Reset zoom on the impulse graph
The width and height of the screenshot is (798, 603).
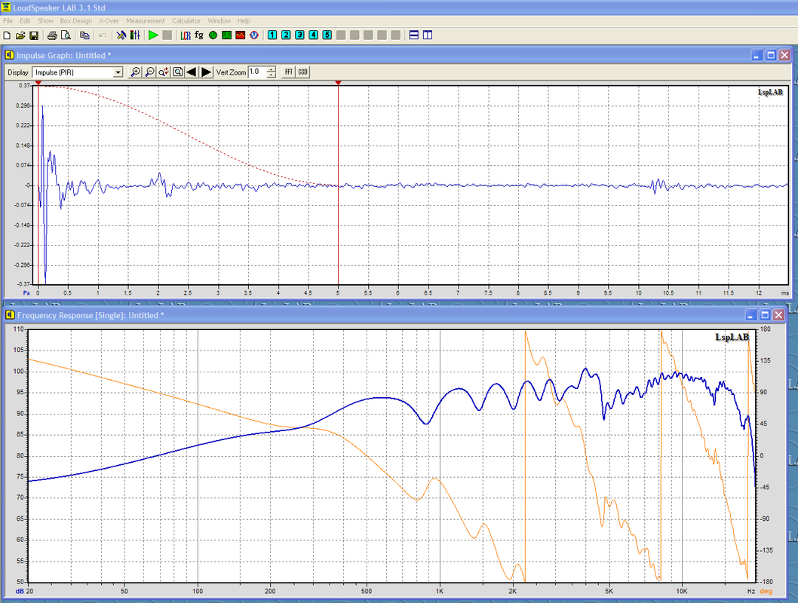point(164,72)
